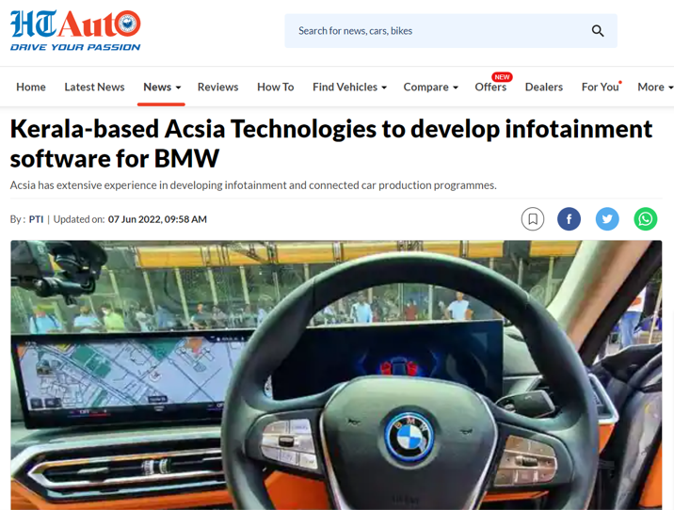674x510 pixels.
Task: Open the Offers page
Action: [x=490, y=88]
